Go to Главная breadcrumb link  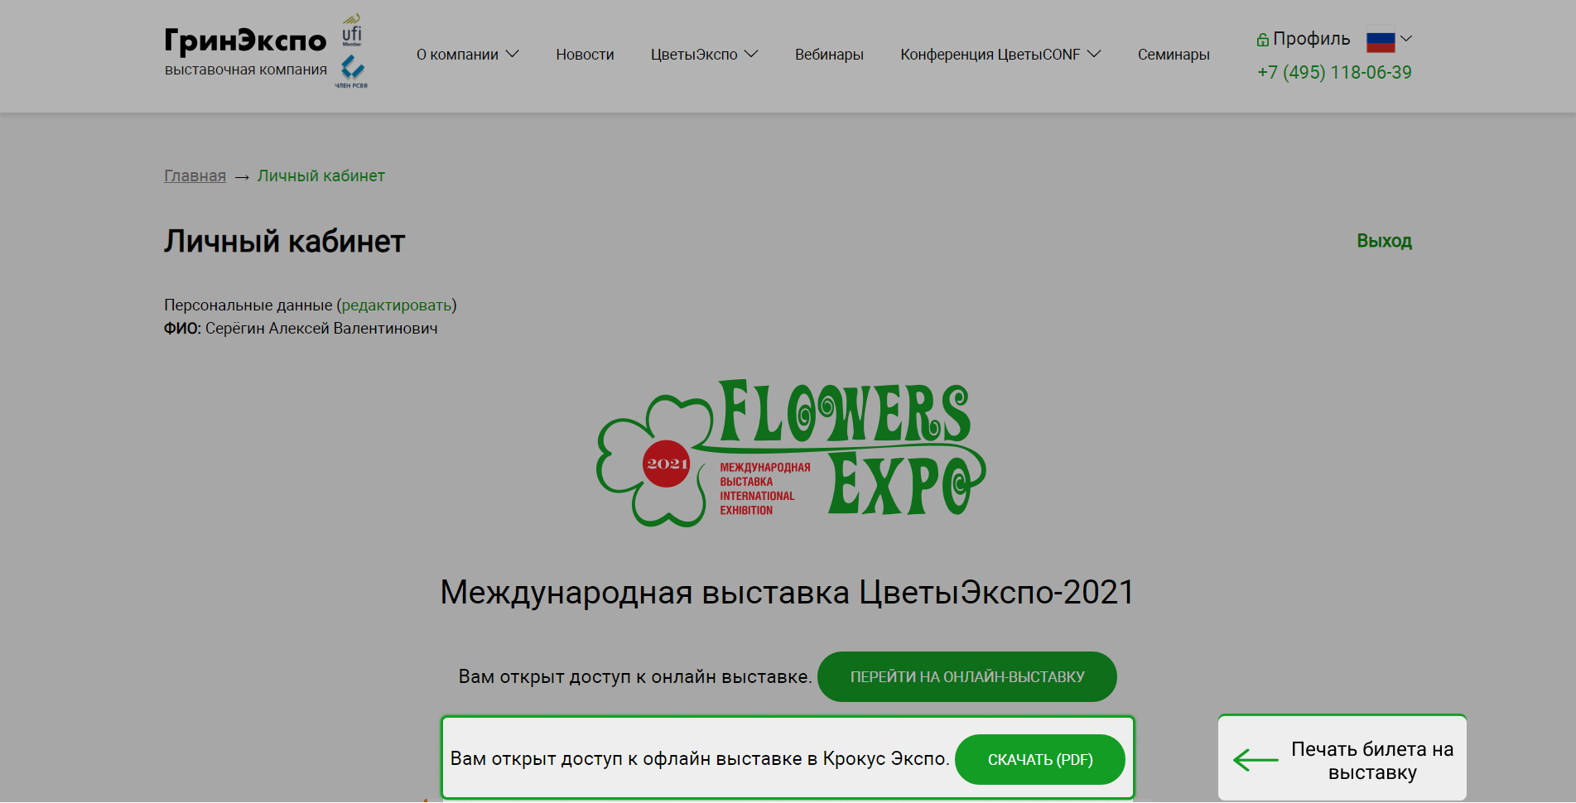coord(195,176)
